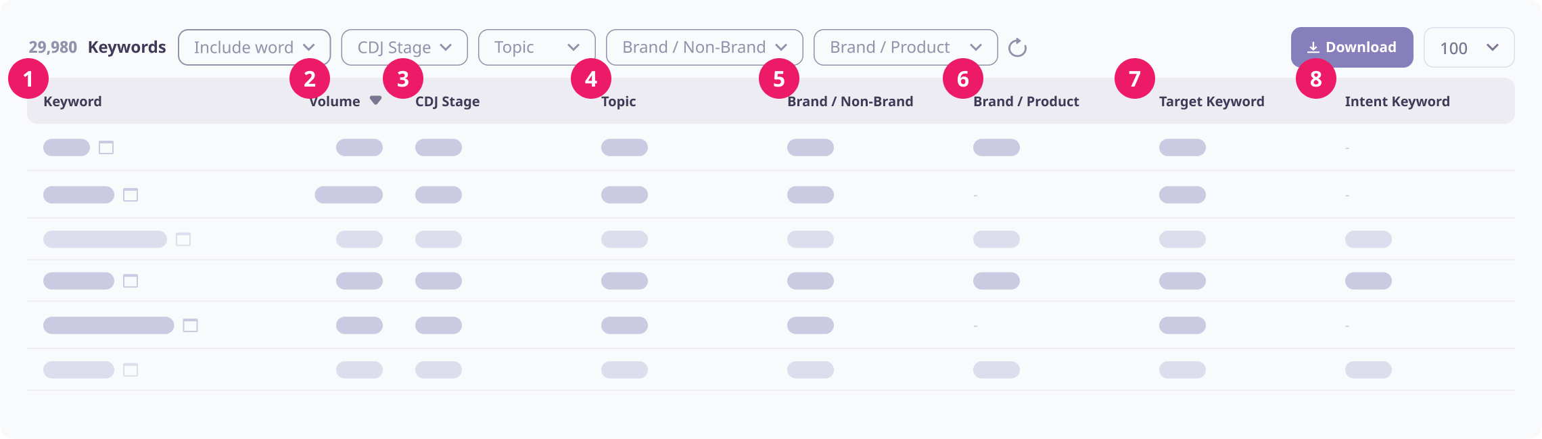Image resolution: width=1542 pixels, height=439 pixels.
Task: Open SERP preview icon in third keyword row
Action: pos(183,239)
